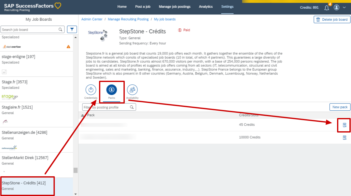
Task: Click the Stellenanzeigen.de logo
Action: pyautogui.click(x=9, y=148)
